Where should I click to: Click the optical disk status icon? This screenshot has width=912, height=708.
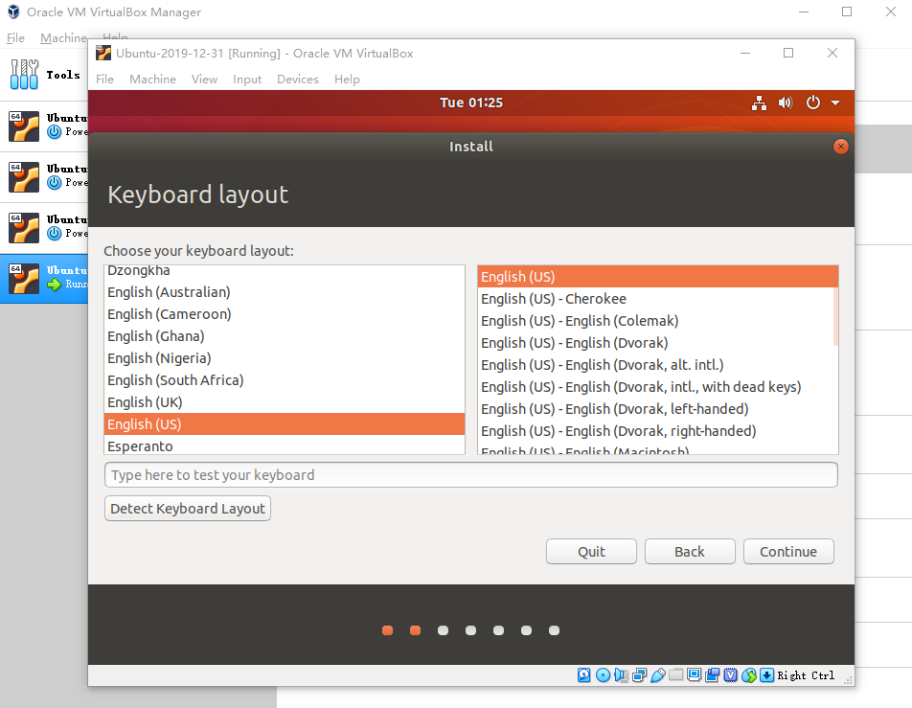click(604, 674)
